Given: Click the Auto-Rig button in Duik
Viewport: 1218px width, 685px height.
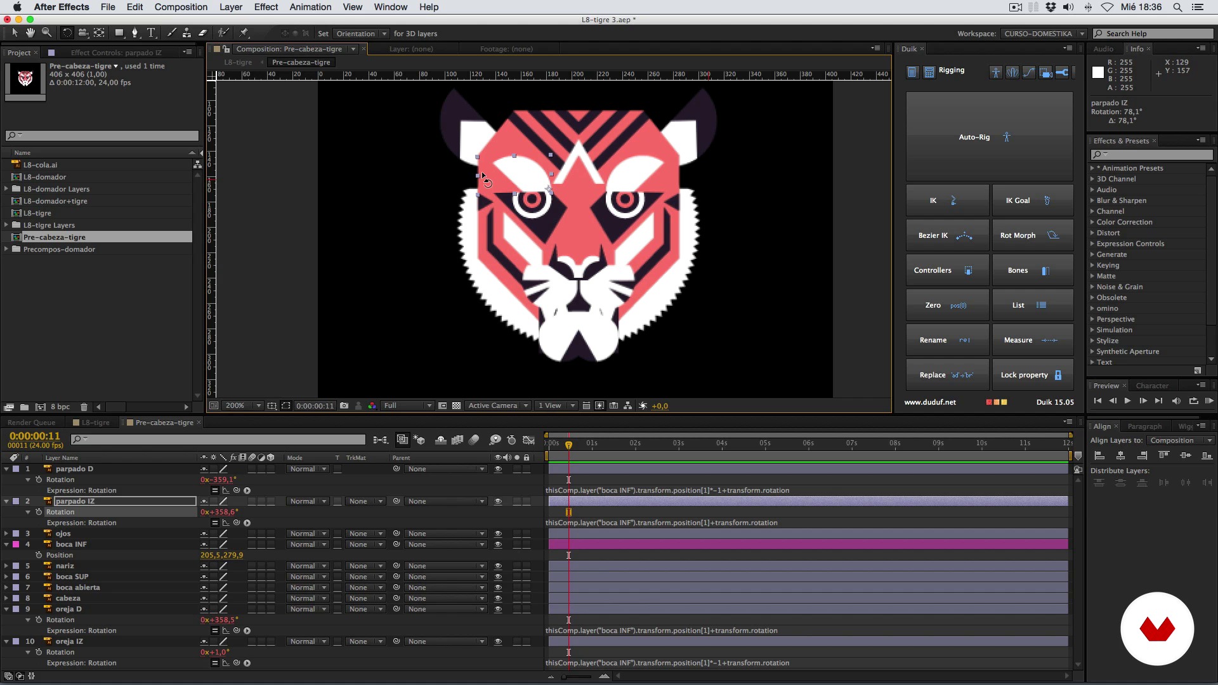Looking at the screenshot, I should (989, 137).
